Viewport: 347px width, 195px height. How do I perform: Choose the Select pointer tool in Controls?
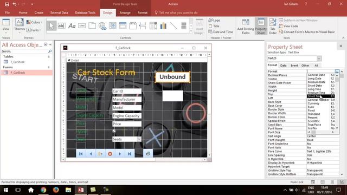[52, 26]
